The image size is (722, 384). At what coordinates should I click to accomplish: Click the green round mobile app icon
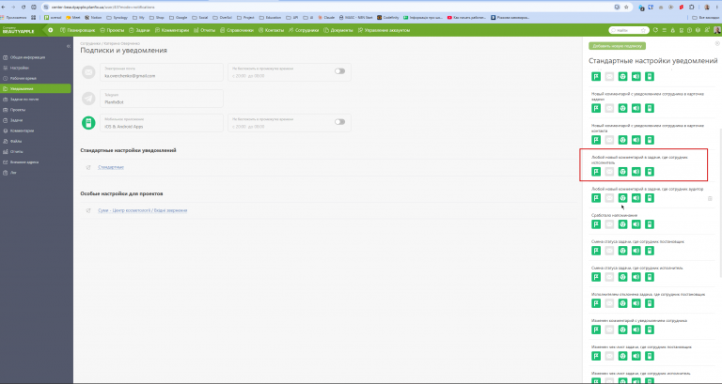pyautogui.click(x=88, y=123)
